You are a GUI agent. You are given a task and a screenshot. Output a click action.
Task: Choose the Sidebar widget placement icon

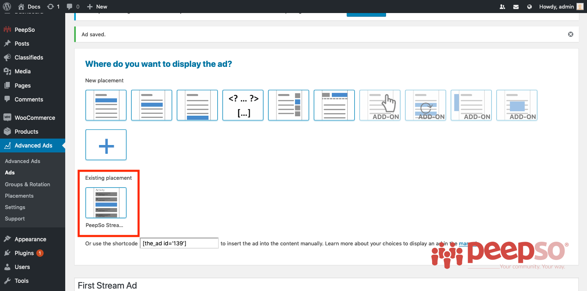(x=289, y=105)
